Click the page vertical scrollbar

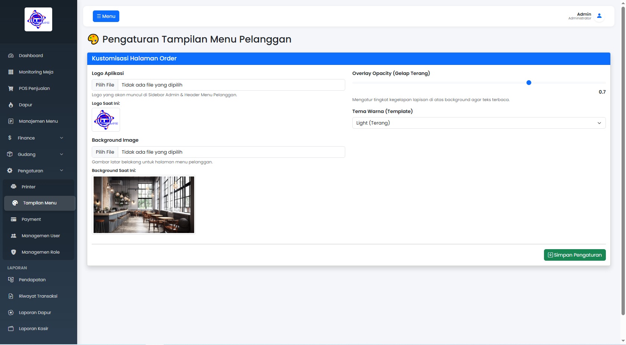pos(623,160)
